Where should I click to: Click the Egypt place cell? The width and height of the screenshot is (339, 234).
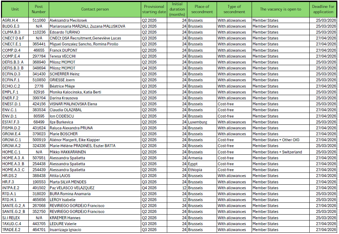(x=193, y=164)
